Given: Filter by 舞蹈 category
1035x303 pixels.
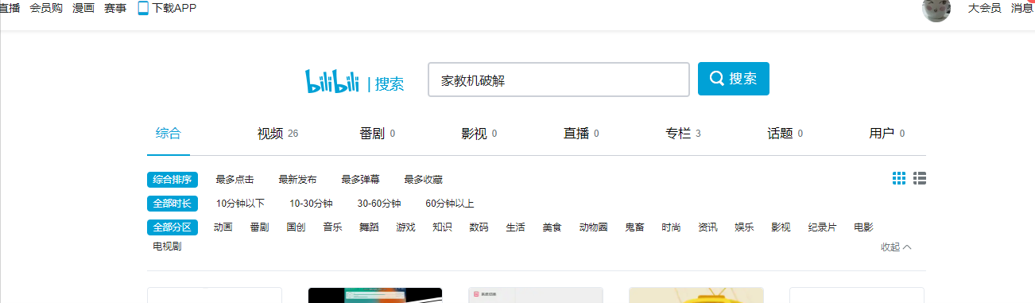Looking at the screenshot, I should (x=369, y=227).
